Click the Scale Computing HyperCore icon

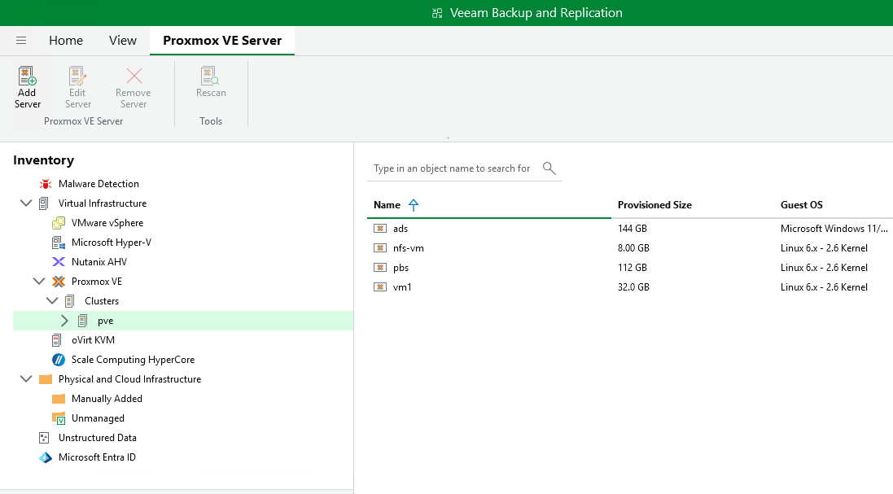[58, 360]
